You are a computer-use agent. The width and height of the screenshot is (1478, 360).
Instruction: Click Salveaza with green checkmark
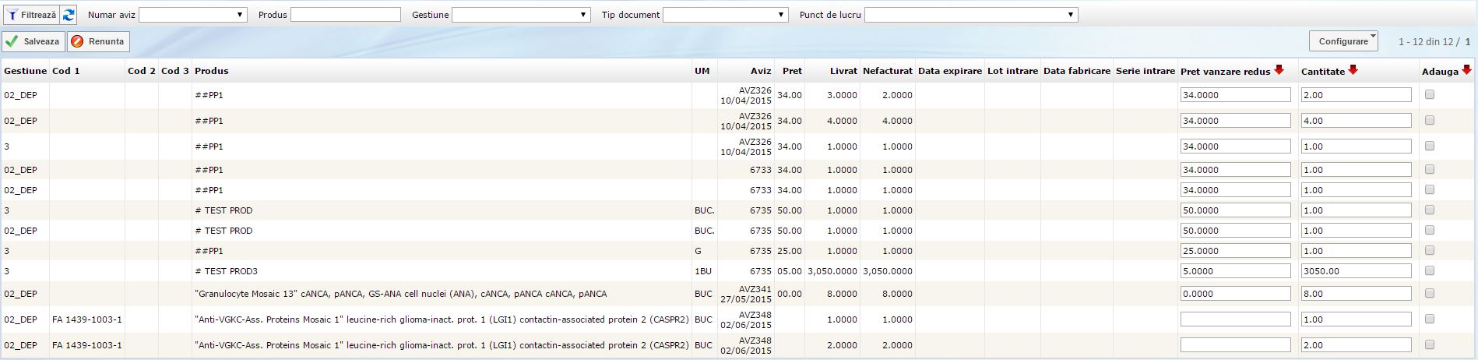pyautogui.click(x=33, y=41)
